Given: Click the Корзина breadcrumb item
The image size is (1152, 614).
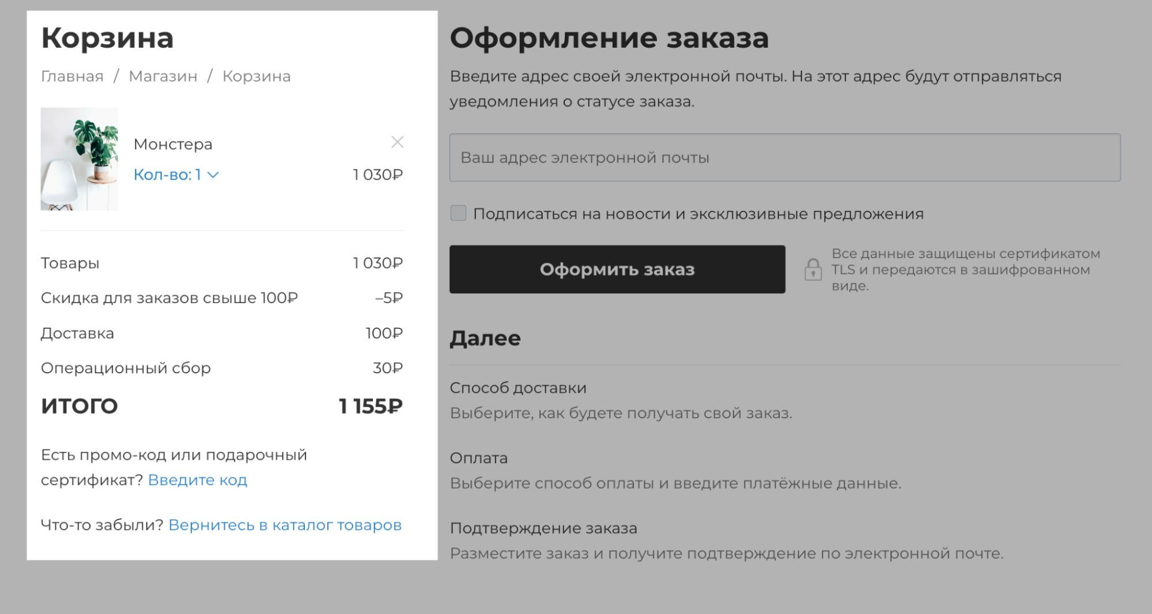Looking at the screenshot, I should [256, 76].
